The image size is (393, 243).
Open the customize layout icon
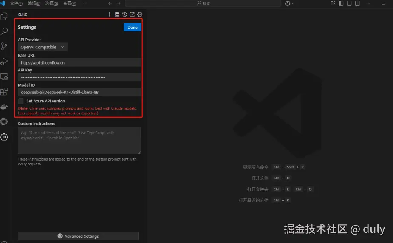(x=333, y=3)
